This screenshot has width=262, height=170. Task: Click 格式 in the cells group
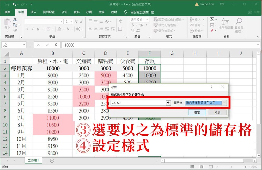[196, 31]
